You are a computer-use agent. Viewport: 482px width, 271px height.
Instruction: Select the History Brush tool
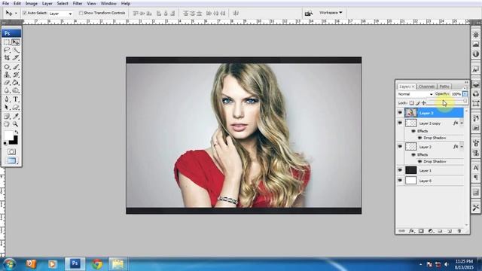16,75
